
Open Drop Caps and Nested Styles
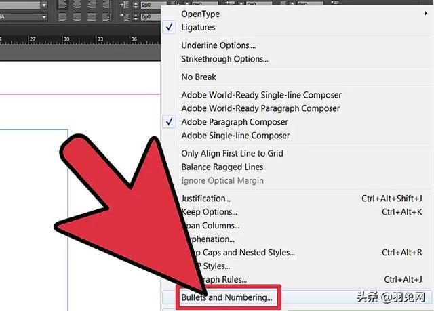pos(244,253)
